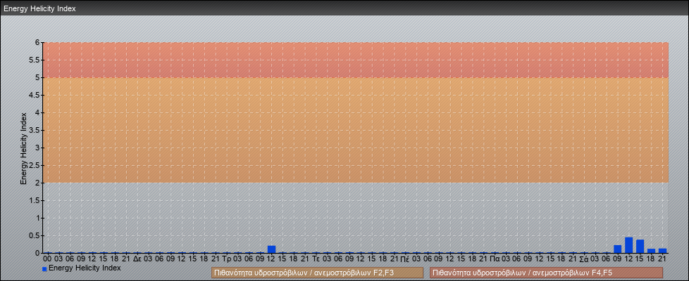Click the Τε day label on x-axis
This screenshot has height=281, width=689.
(x=316, y=259)
